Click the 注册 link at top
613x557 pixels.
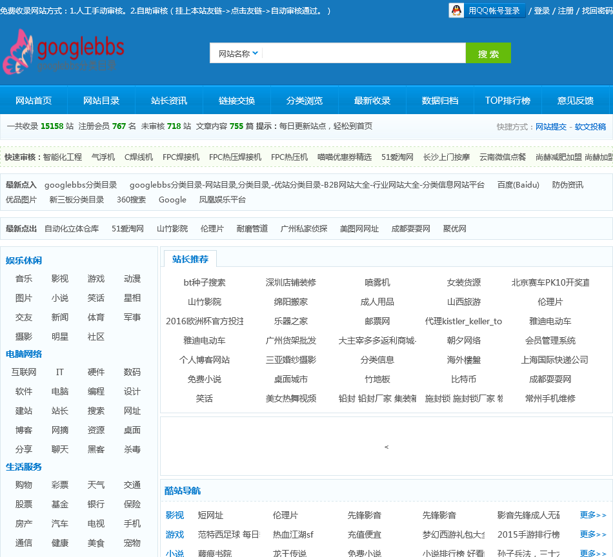(565, 11)
